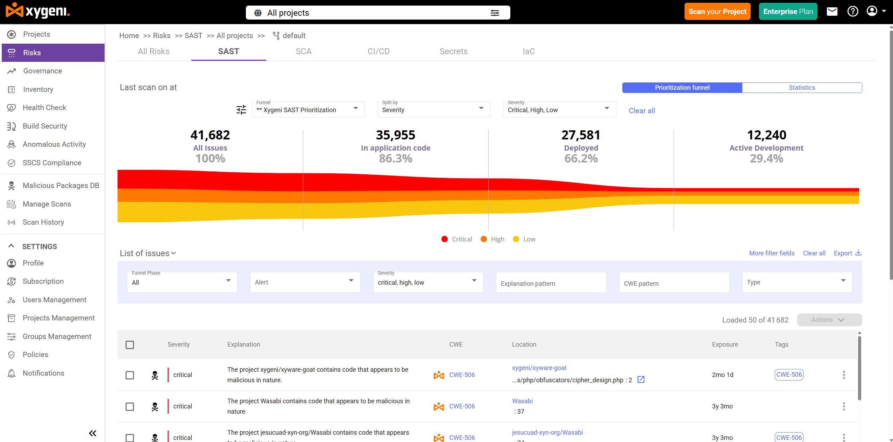Toggle the select-all issues header checkbox
This screenshot has height=442, width=893.
tap(130, 345)
